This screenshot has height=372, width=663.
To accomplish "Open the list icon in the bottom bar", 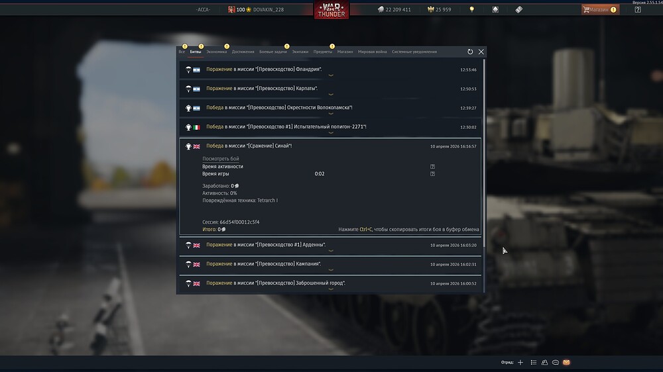I will (x=533, y=363).
